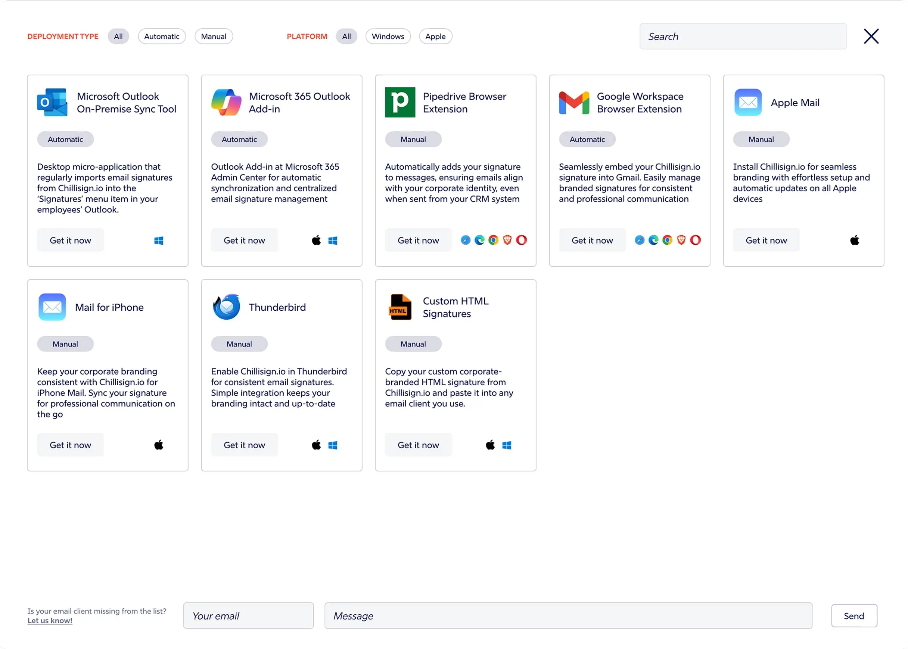Get it now for Custom HTML Signatures

(419, 445)
